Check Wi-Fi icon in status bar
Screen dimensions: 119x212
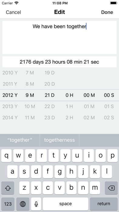tap(16, 3)
